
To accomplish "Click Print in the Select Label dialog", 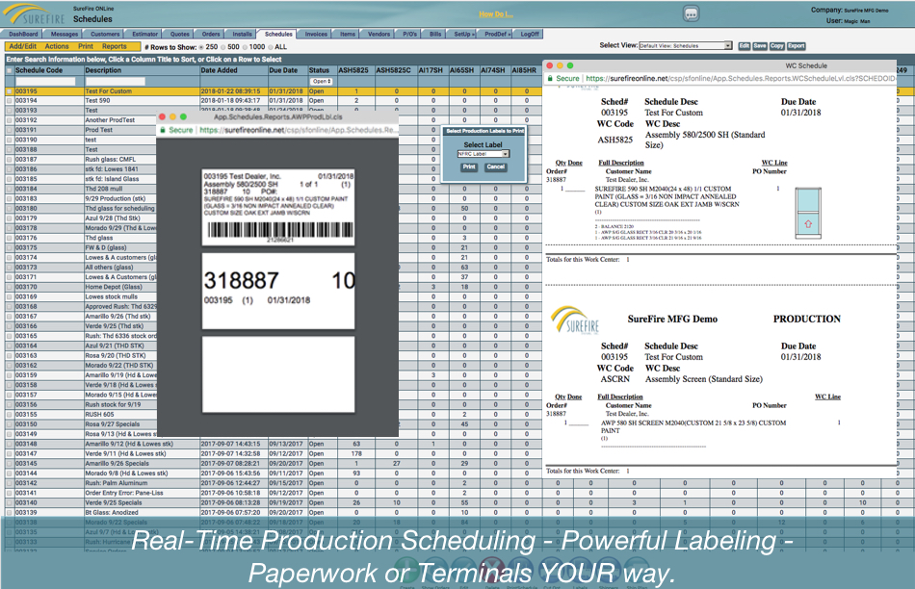I will [469, 167].
